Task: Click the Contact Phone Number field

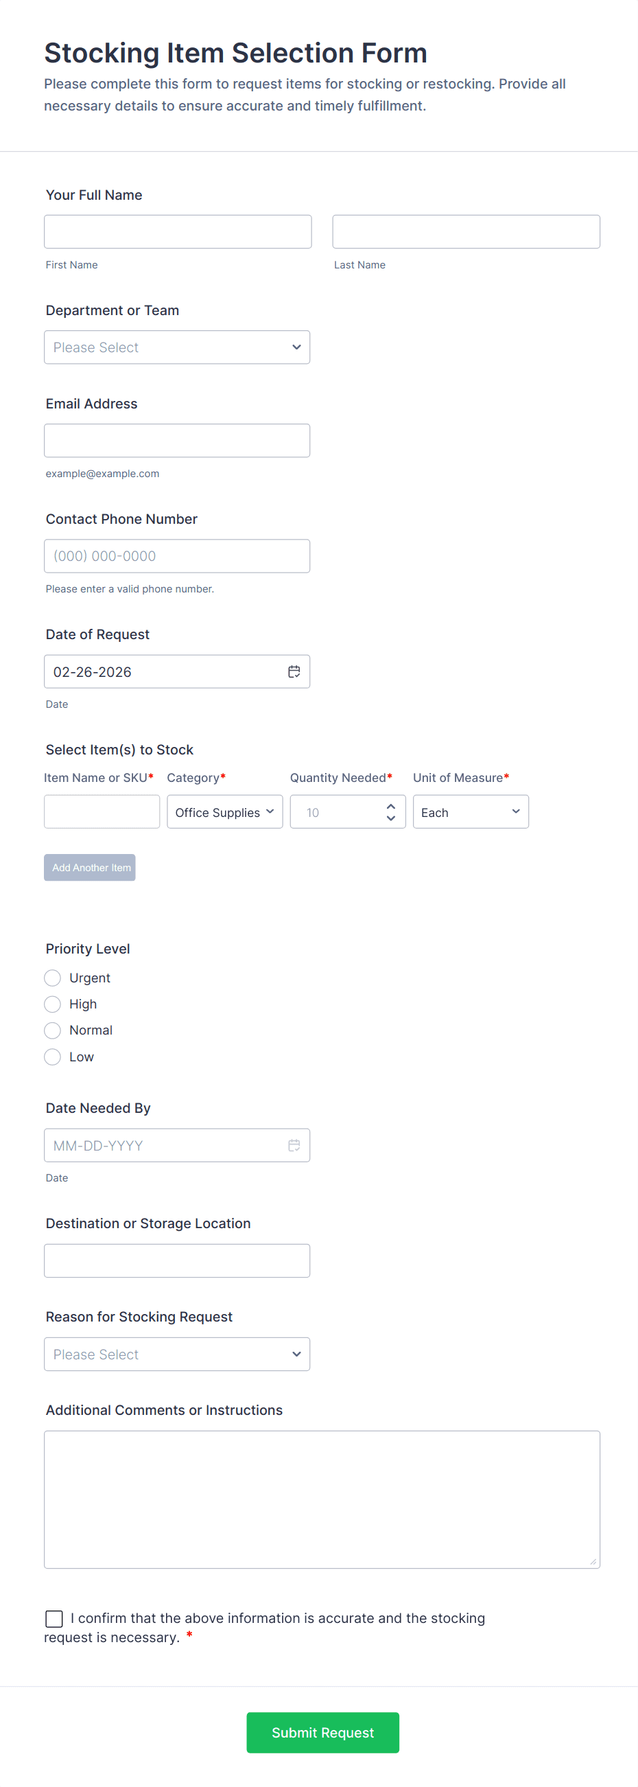Action: [x=177, y=555]
